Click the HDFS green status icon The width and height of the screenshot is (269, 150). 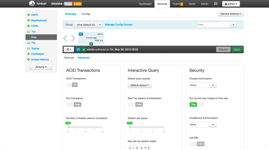28,15
